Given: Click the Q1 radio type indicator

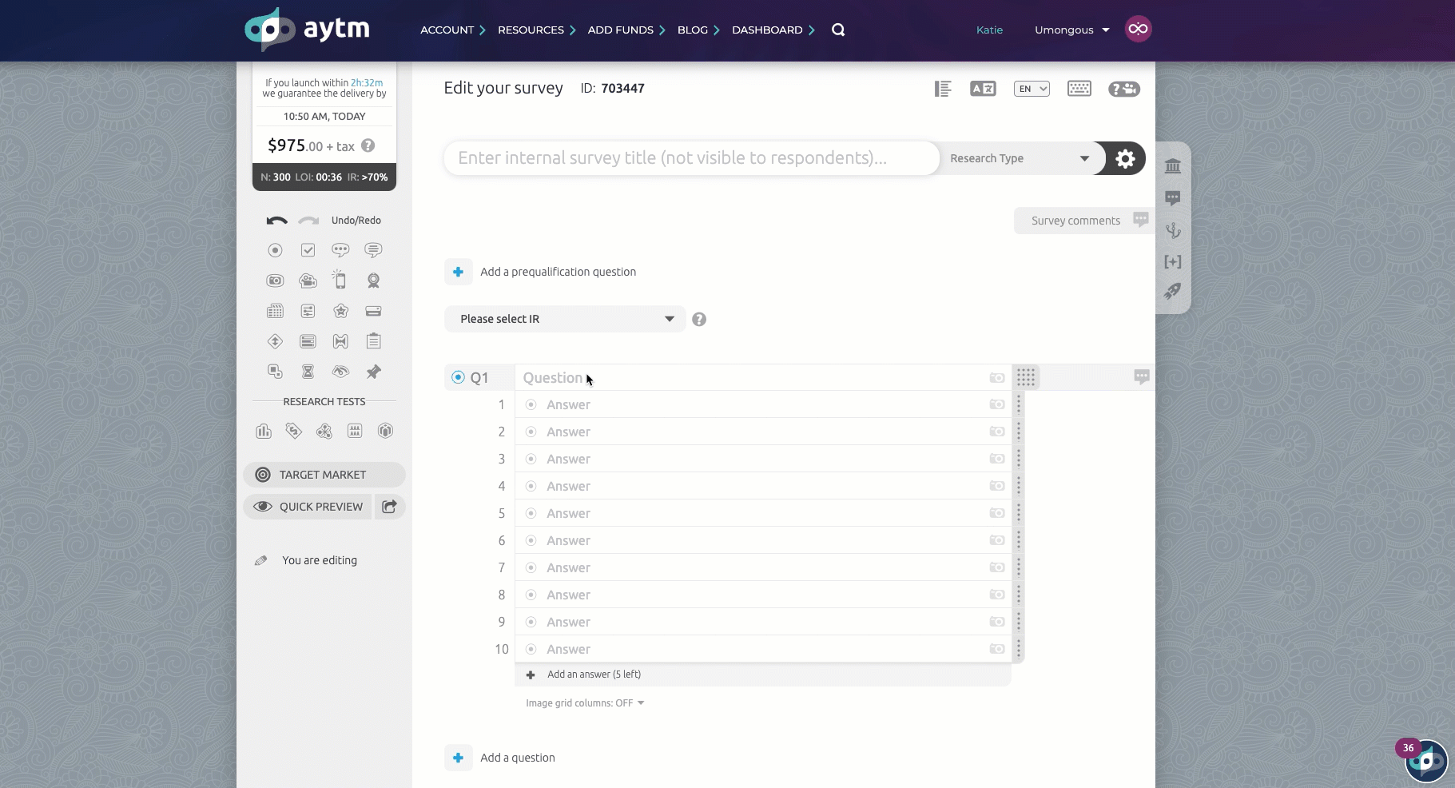Looking at the screenshot, I should 458,377.
